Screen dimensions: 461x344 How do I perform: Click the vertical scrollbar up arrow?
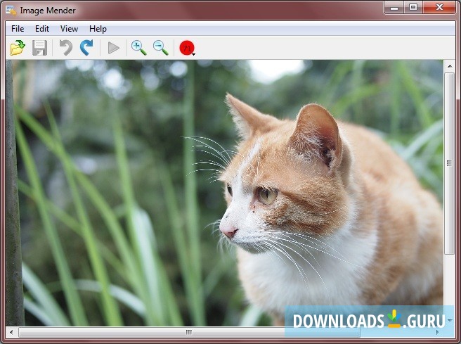(450, 66)
